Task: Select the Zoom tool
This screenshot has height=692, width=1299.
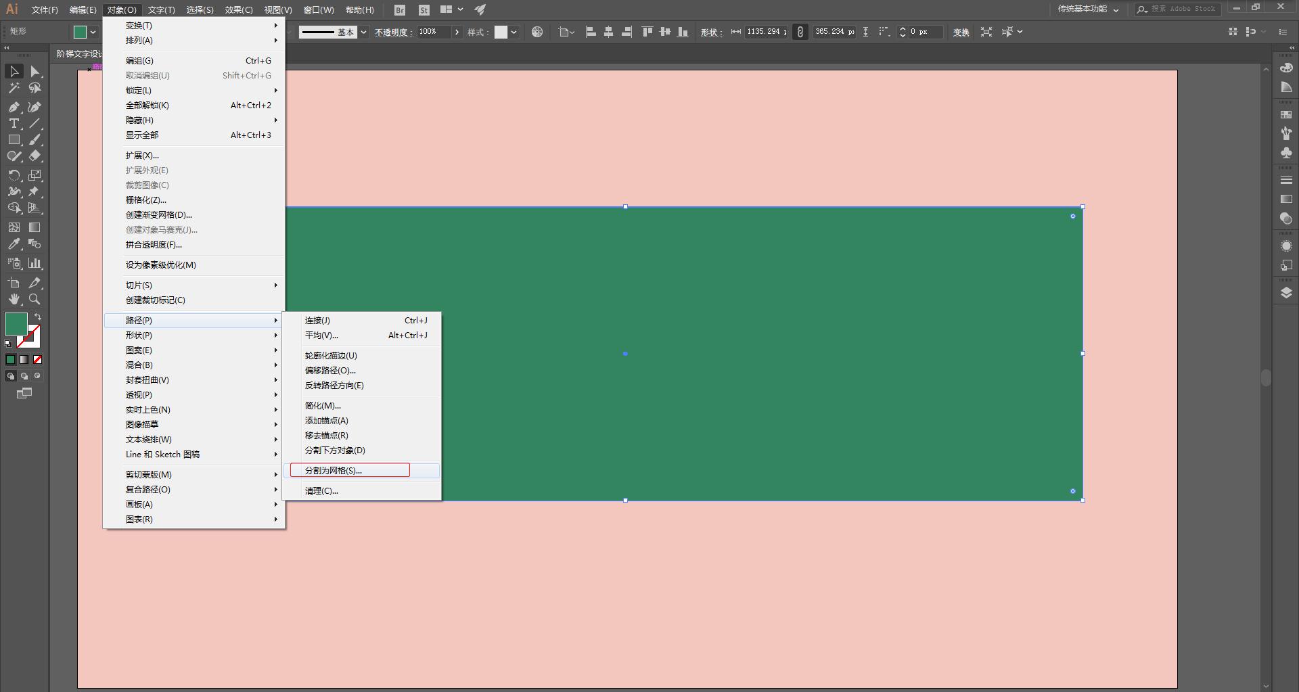Action: [x=35, y=299]
